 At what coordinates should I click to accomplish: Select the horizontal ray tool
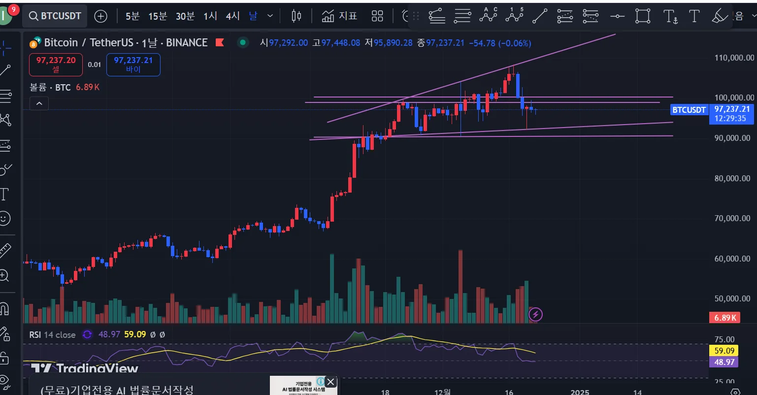coord(617,16)
